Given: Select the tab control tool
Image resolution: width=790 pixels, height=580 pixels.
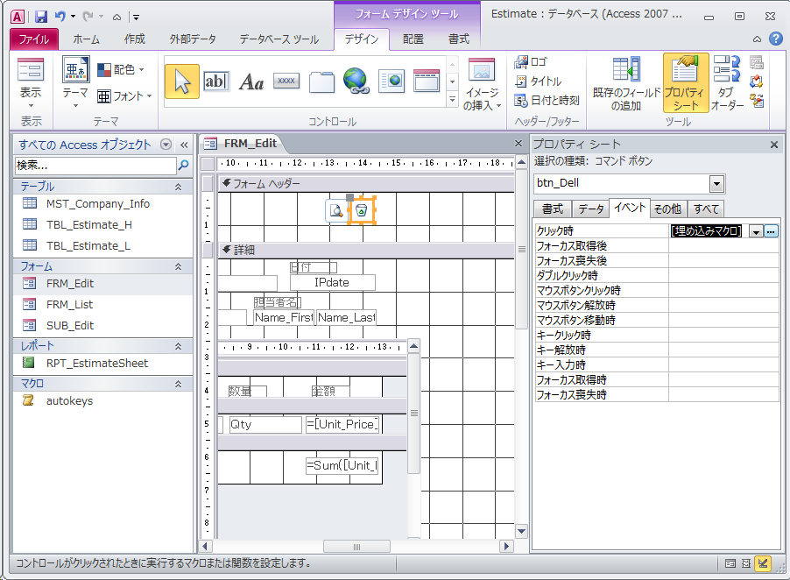Looking at the screenshot, I should tap(321, 81).
